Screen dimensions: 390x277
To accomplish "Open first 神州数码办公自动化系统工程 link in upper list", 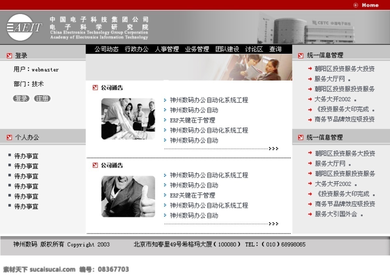I will pos(209,100).
